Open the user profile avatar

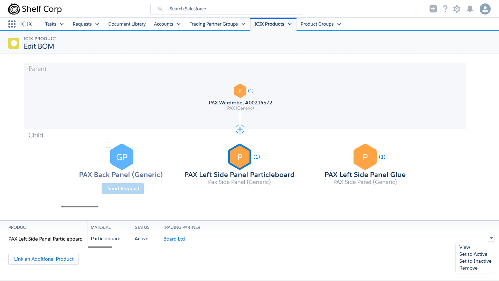tap(485, 9)
